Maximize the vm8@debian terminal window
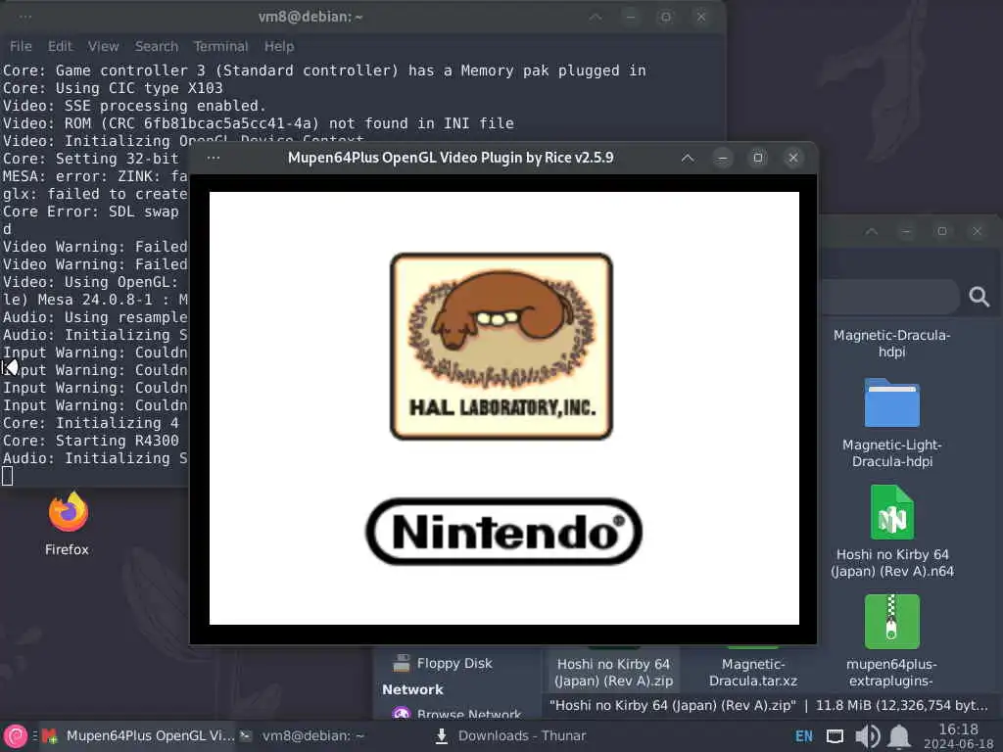Screen dimensions: 1003x752 [665, 17]
